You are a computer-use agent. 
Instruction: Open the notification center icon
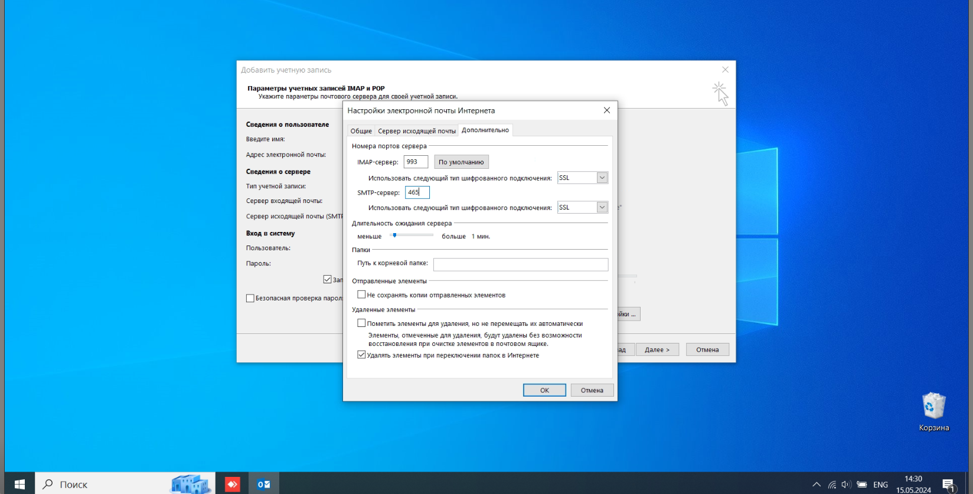click(x=949, y=485)
